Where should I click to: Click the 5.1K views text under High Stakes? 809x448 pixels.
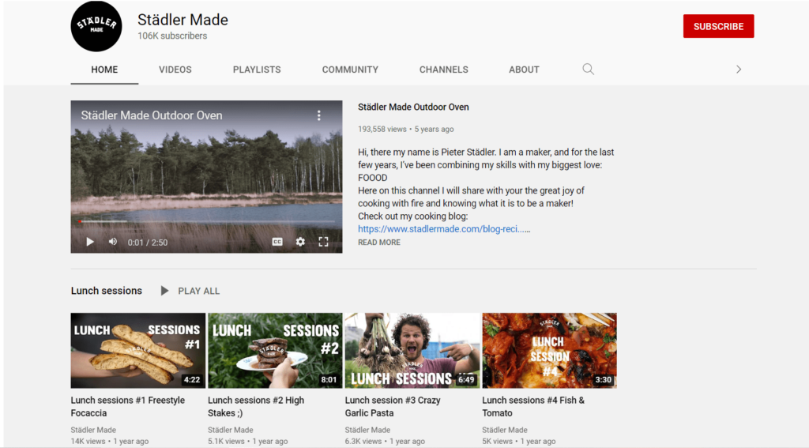227,442
